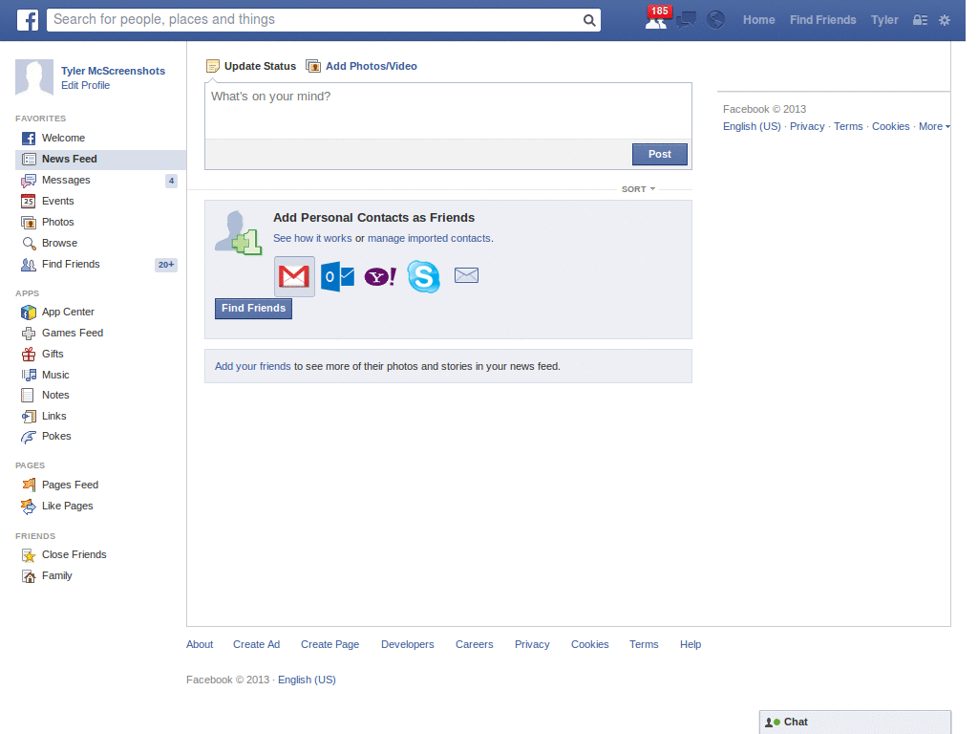Click 'manage imported contacts' link
Screen dimensions: 978x734
pyautogui.click(x=429, y=238)
